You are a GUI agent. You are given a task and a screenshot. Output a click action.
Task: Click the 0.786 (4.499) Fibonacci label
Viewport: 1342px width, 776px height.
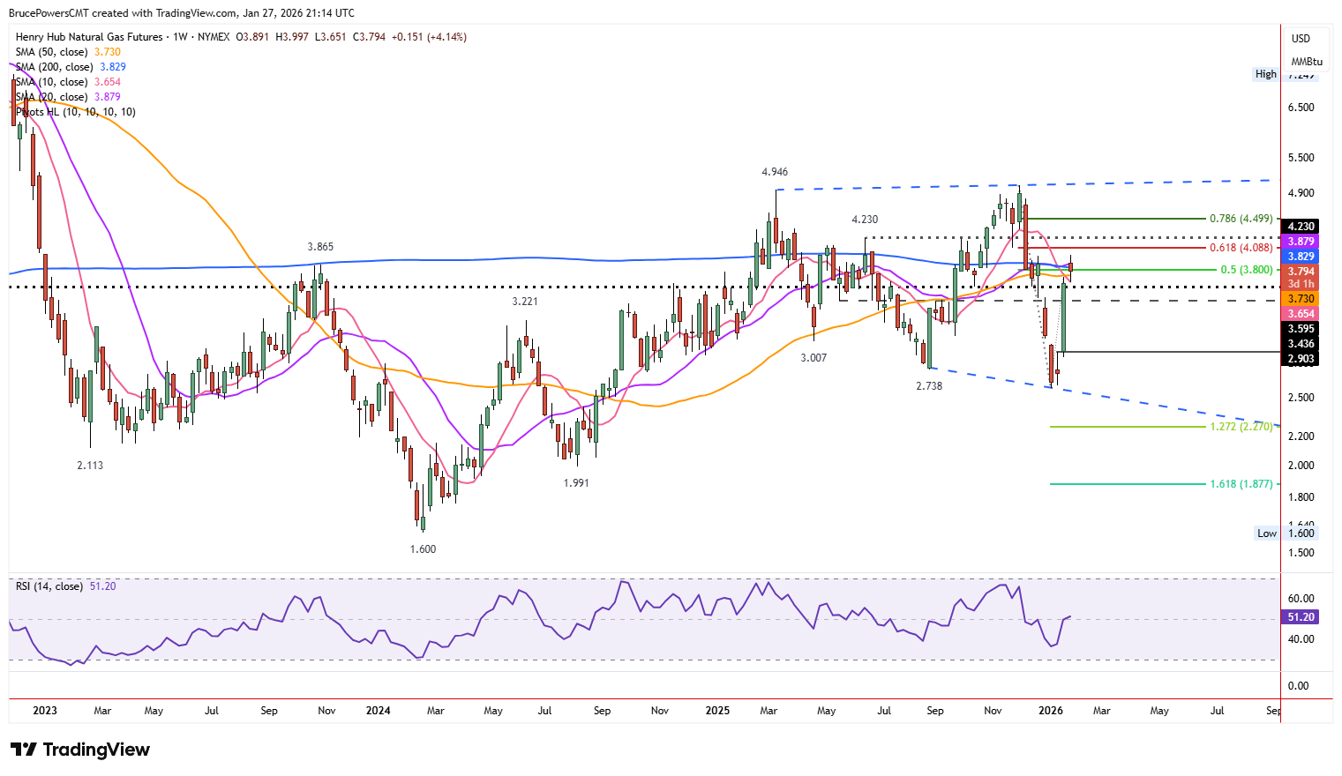1241,219
